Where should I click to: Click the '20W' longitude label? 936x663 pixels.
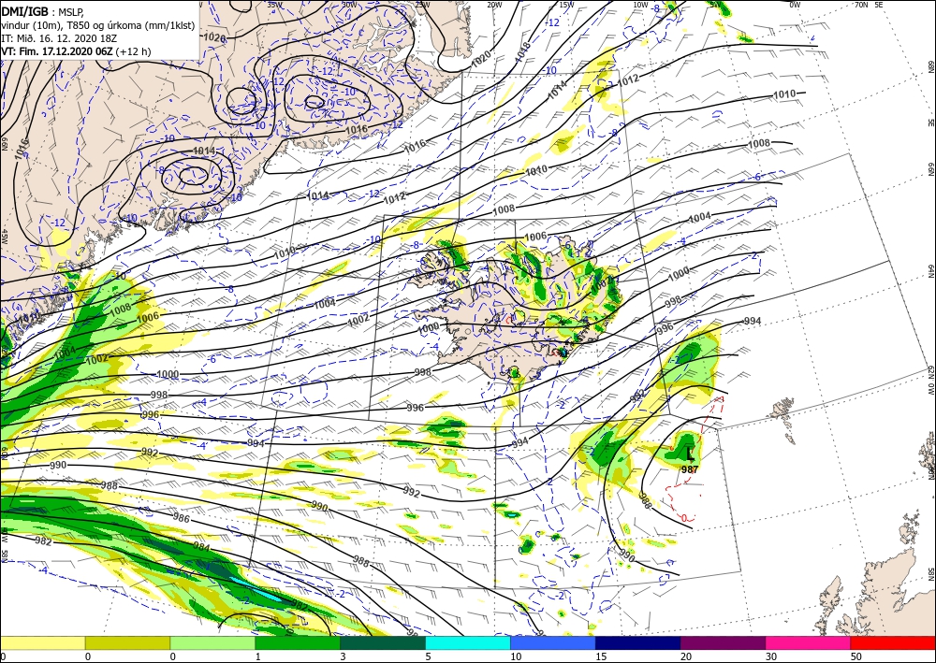pyautogui.click(x=493, y=5)
